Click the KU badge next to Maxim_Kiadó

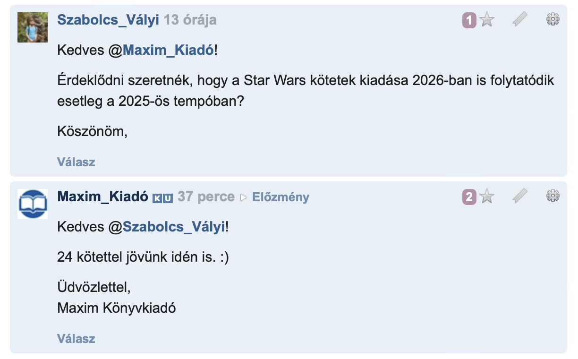(x=163, y=197)
